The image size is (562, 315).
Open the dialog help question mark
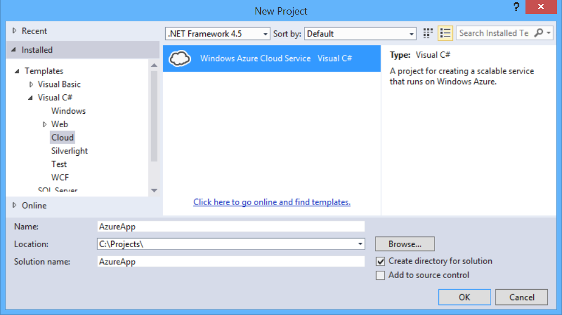[516, 8]
